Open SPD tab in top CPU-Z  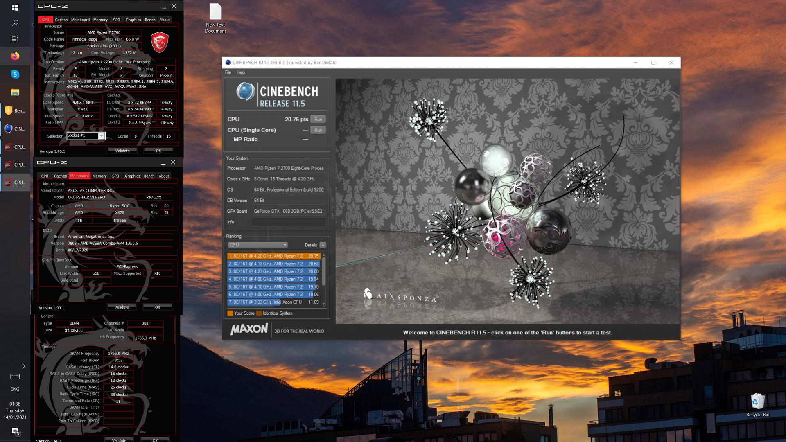(117, 20)
